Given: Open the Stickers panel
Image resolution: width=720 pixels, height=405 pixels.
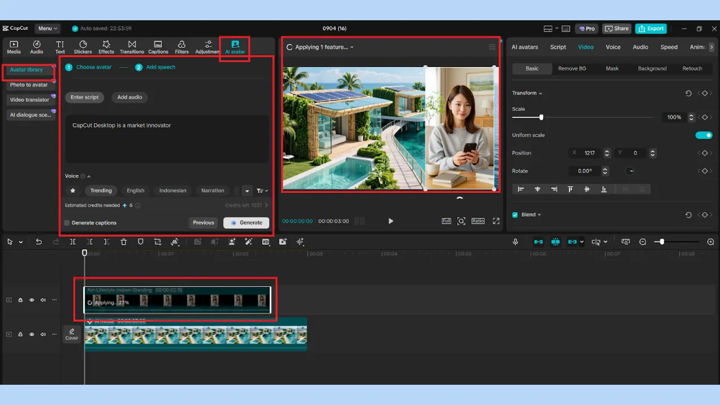Looking at the screenshot, I should (x=83, y=47).
